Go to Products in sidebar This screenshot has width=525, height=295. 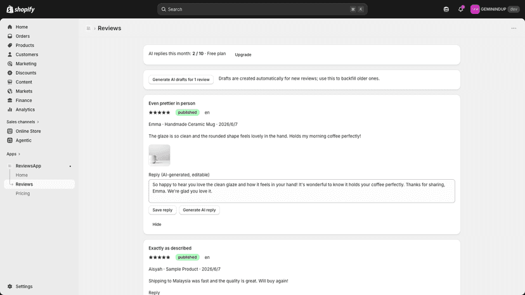(x=25, y=45)
